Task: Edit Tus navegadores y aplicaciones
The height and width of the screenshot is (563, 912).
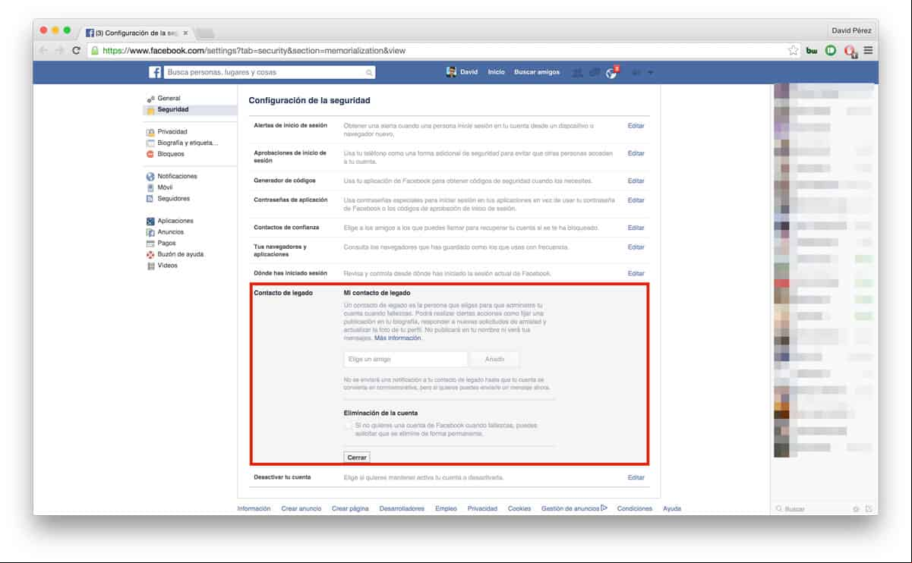Action: pyautogui.click(x=636, y=247)
